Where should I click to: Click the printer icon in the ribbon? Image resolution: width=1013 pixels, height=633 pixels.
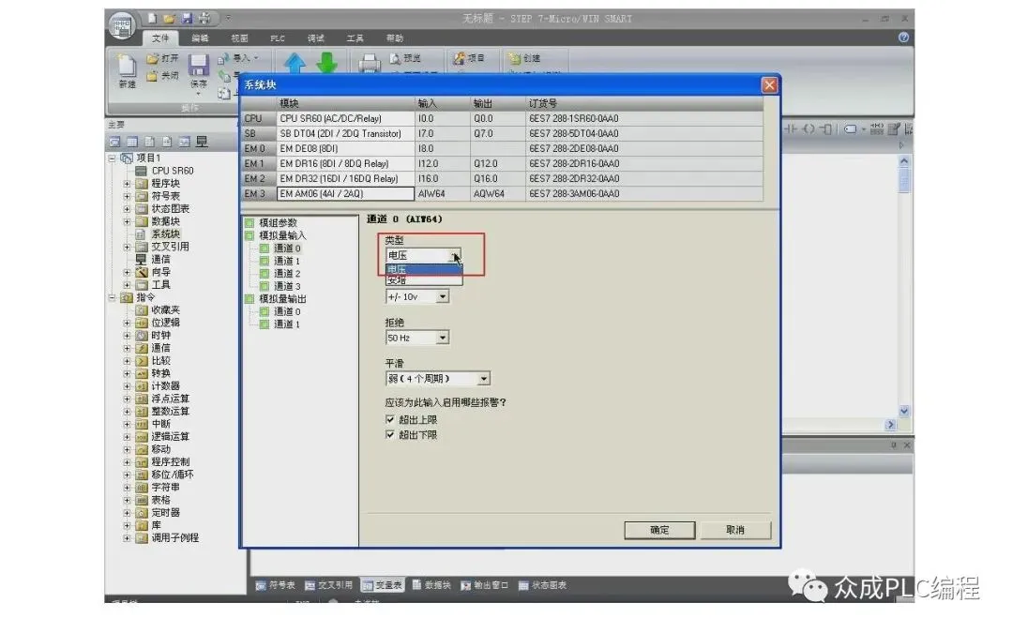click(x=369, y=64)
